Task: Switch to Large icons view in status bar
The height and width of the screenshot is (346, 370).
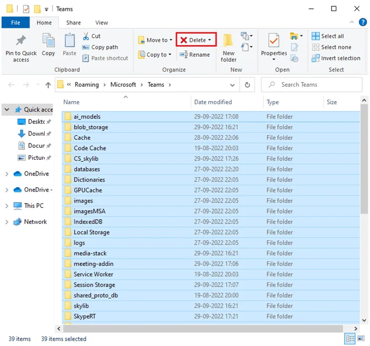Action: tap(361, 339)
